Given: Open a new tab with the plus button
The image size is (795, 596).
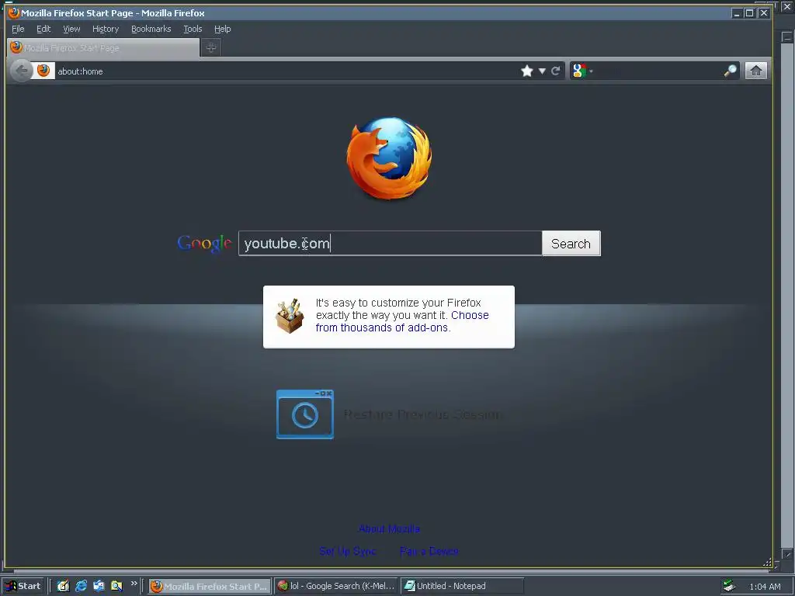Looking at the screenshot, I should pos(211,47).
